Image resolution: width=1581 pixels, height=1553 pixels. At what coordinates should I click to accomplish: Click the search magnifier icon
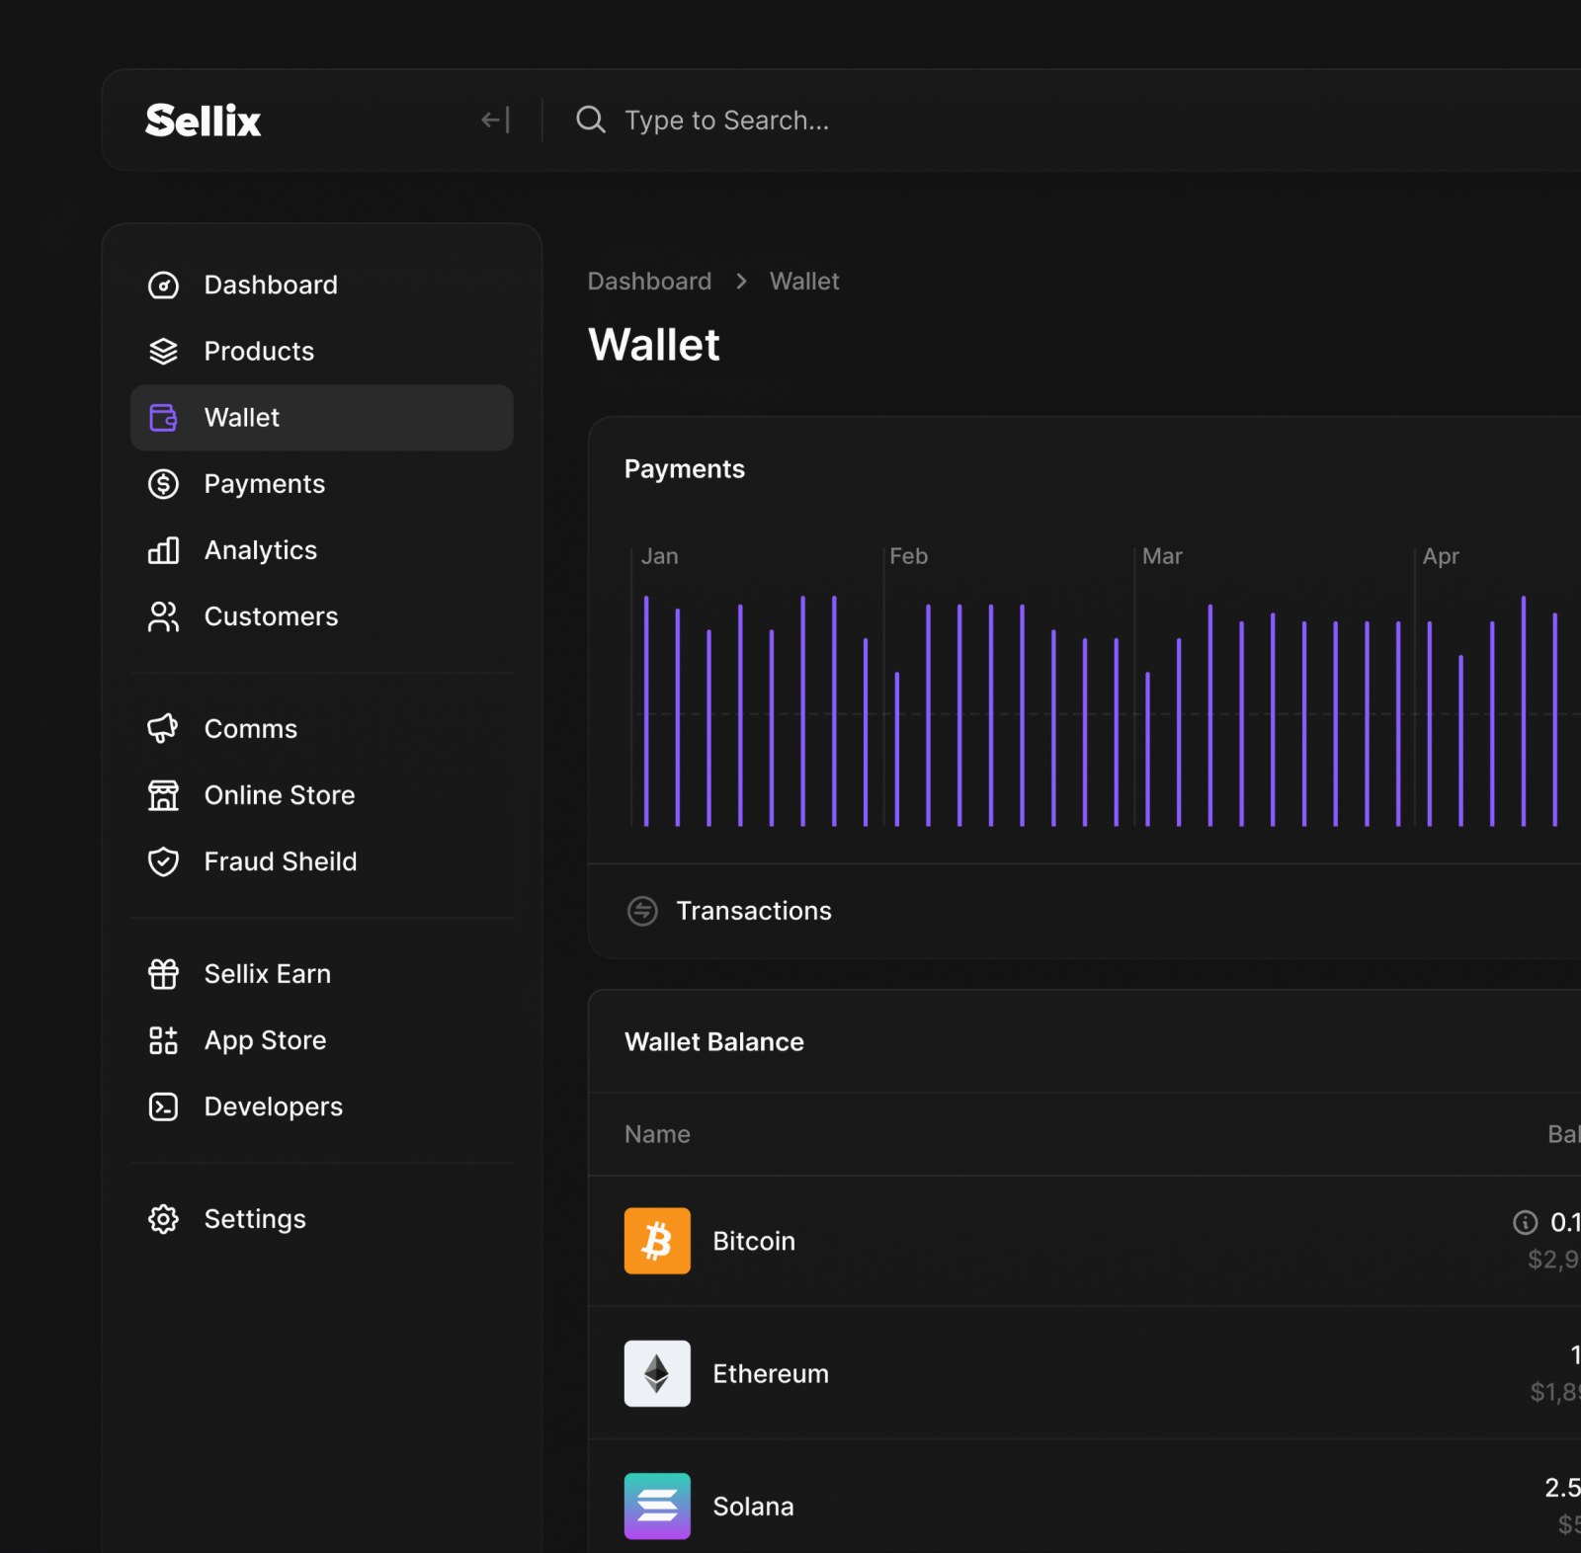pos(591,121)
